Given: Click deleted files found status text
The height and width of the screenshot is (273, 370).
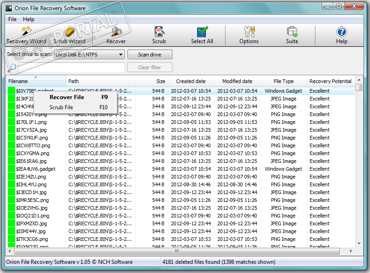Looking at the screenshot, I should [x=219, y=262].
